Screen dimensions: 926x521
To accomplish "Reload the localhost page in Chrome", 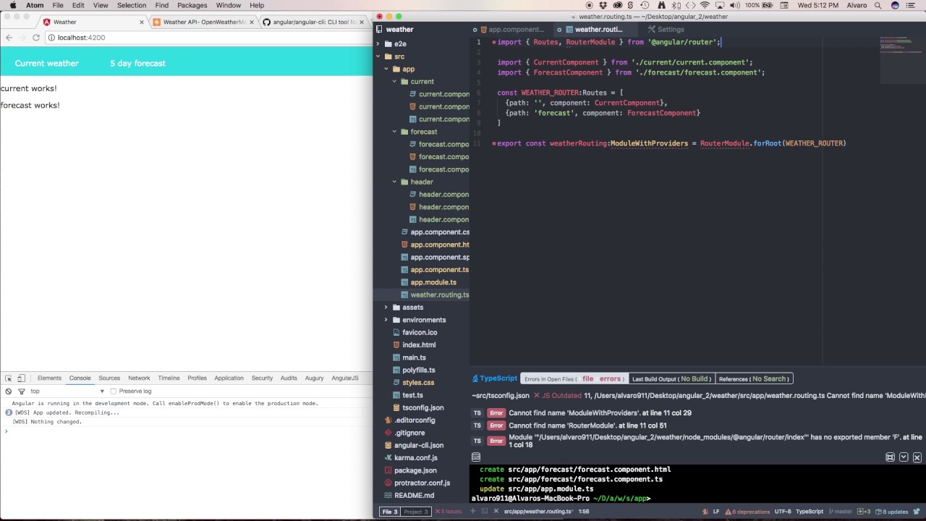I will tap(36, 37).
